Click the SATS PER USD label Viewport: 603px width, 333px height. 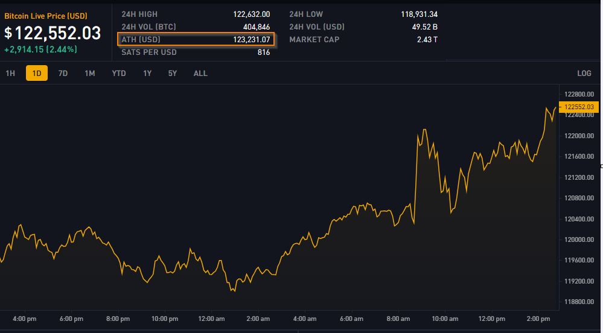149,52
